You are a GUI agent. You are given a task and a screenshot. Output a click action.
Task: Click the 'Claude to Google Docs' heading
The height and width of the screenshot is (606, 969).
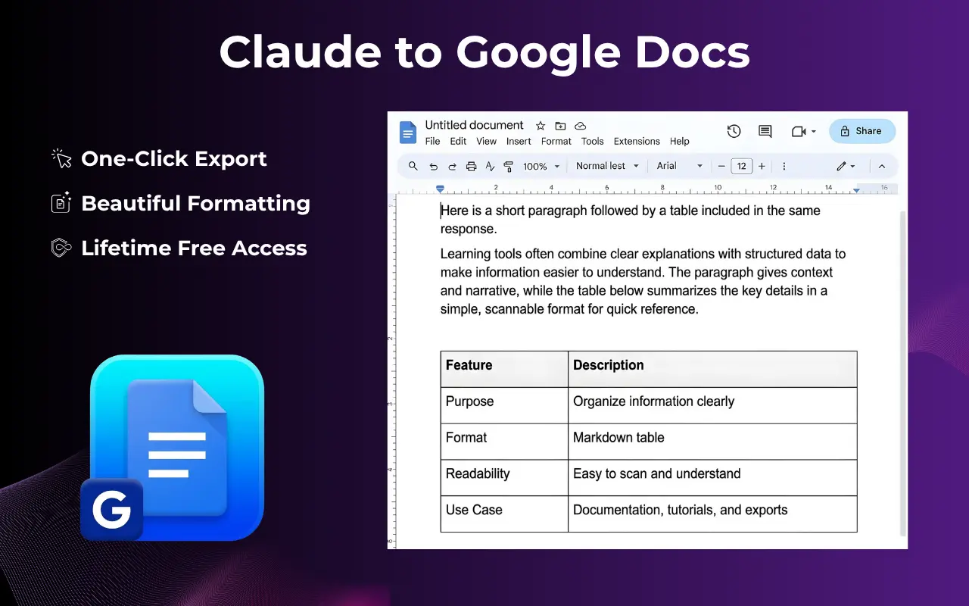coord(484,52)
